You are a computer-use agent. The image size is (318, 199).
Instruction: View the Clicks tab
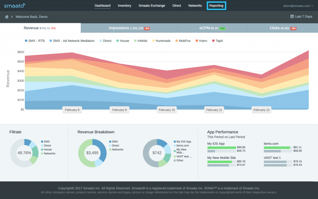[x=282, y=28]
